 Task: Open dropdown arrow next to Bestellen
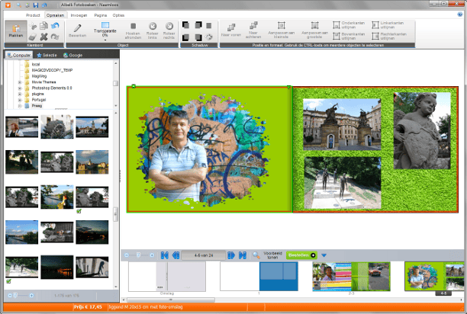pos(324,255)
